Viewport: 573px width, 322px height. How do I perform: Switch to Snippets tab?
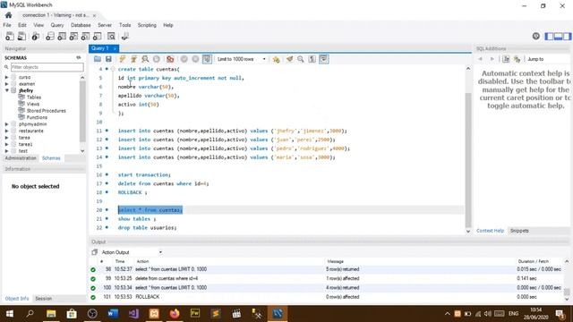519,231
